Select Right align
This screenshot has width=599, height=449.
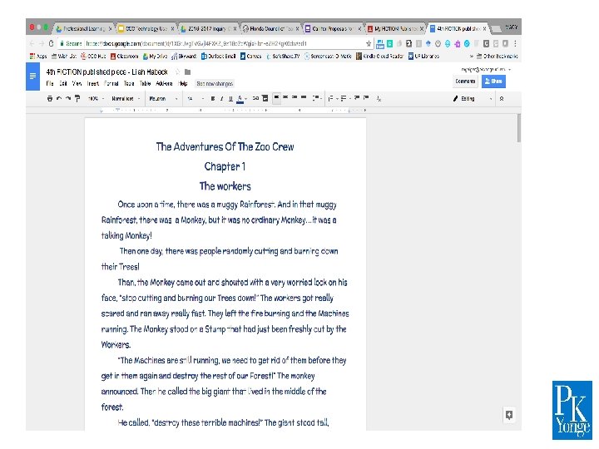(295, 98)
